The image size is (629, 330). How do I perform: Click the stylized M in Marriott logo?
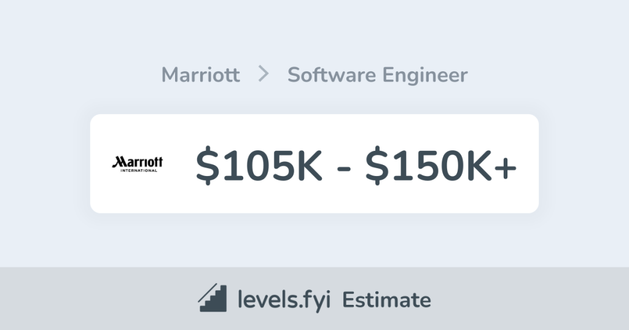(118, 162)
